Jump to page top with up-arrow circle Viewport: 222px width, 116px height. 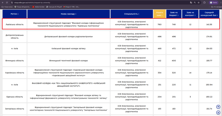click(x=218, y=107)
